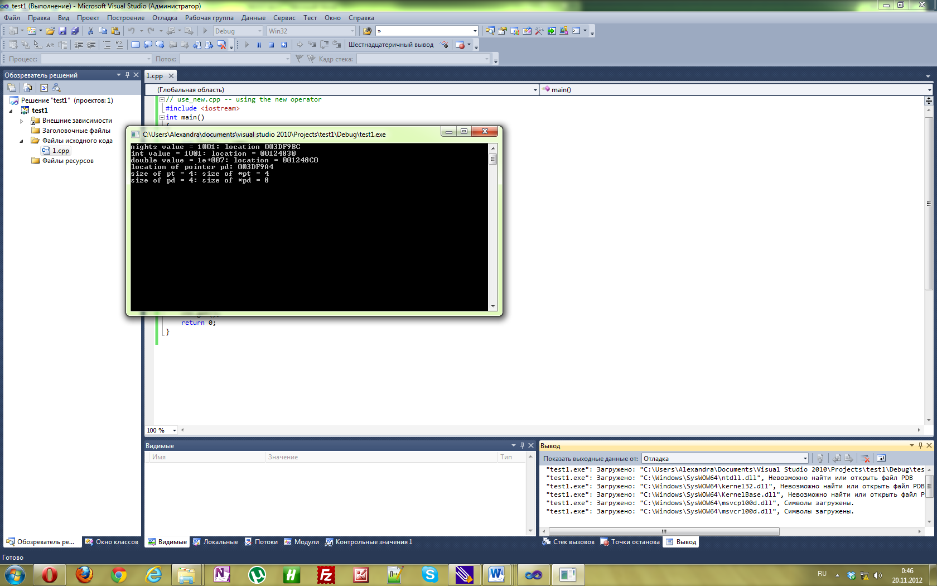Open the Win32 platform dropdown
This screenshot has width=937, height=586.
pos(311,31)
